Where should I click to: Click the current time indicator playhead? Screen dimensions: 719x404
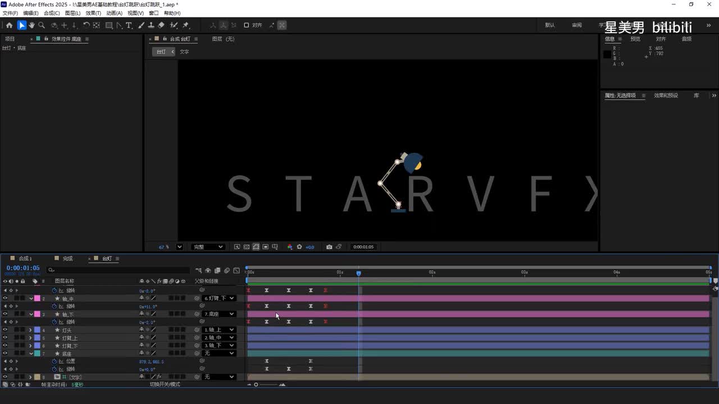pyautogui.click(x=358, y=273)
